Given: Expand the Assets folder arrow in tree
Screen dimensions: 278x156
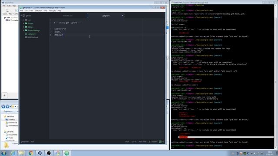Looking at the screenshot, I should pyautogui.click(x=24, y=23).
